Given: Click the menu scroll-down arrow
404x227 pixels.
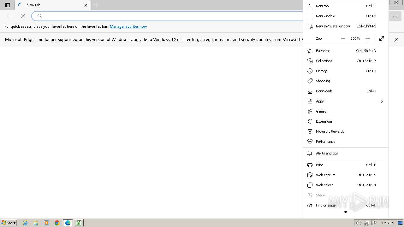Looking at the screenshot, I should 346,212.
